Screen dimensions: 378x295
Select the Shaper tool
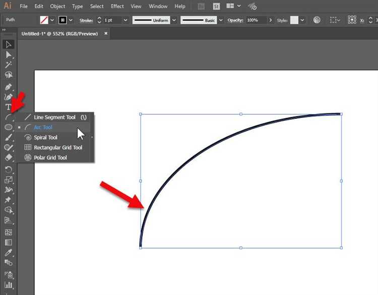click(x=9, y=148)
